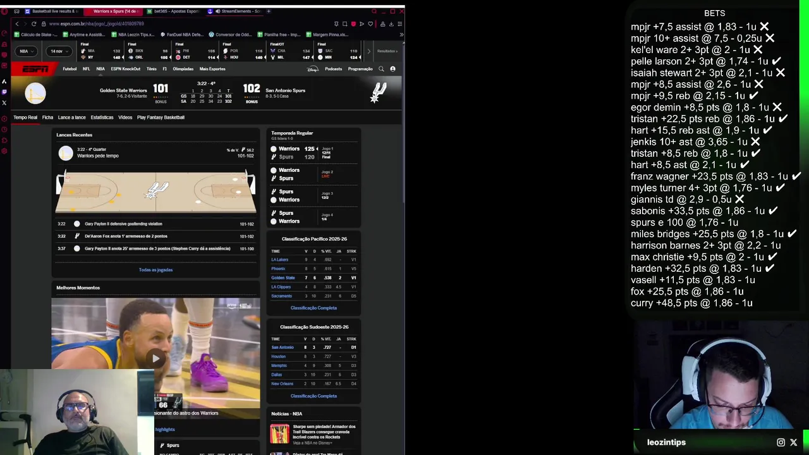Click the browser back arrow

point(17,24)
